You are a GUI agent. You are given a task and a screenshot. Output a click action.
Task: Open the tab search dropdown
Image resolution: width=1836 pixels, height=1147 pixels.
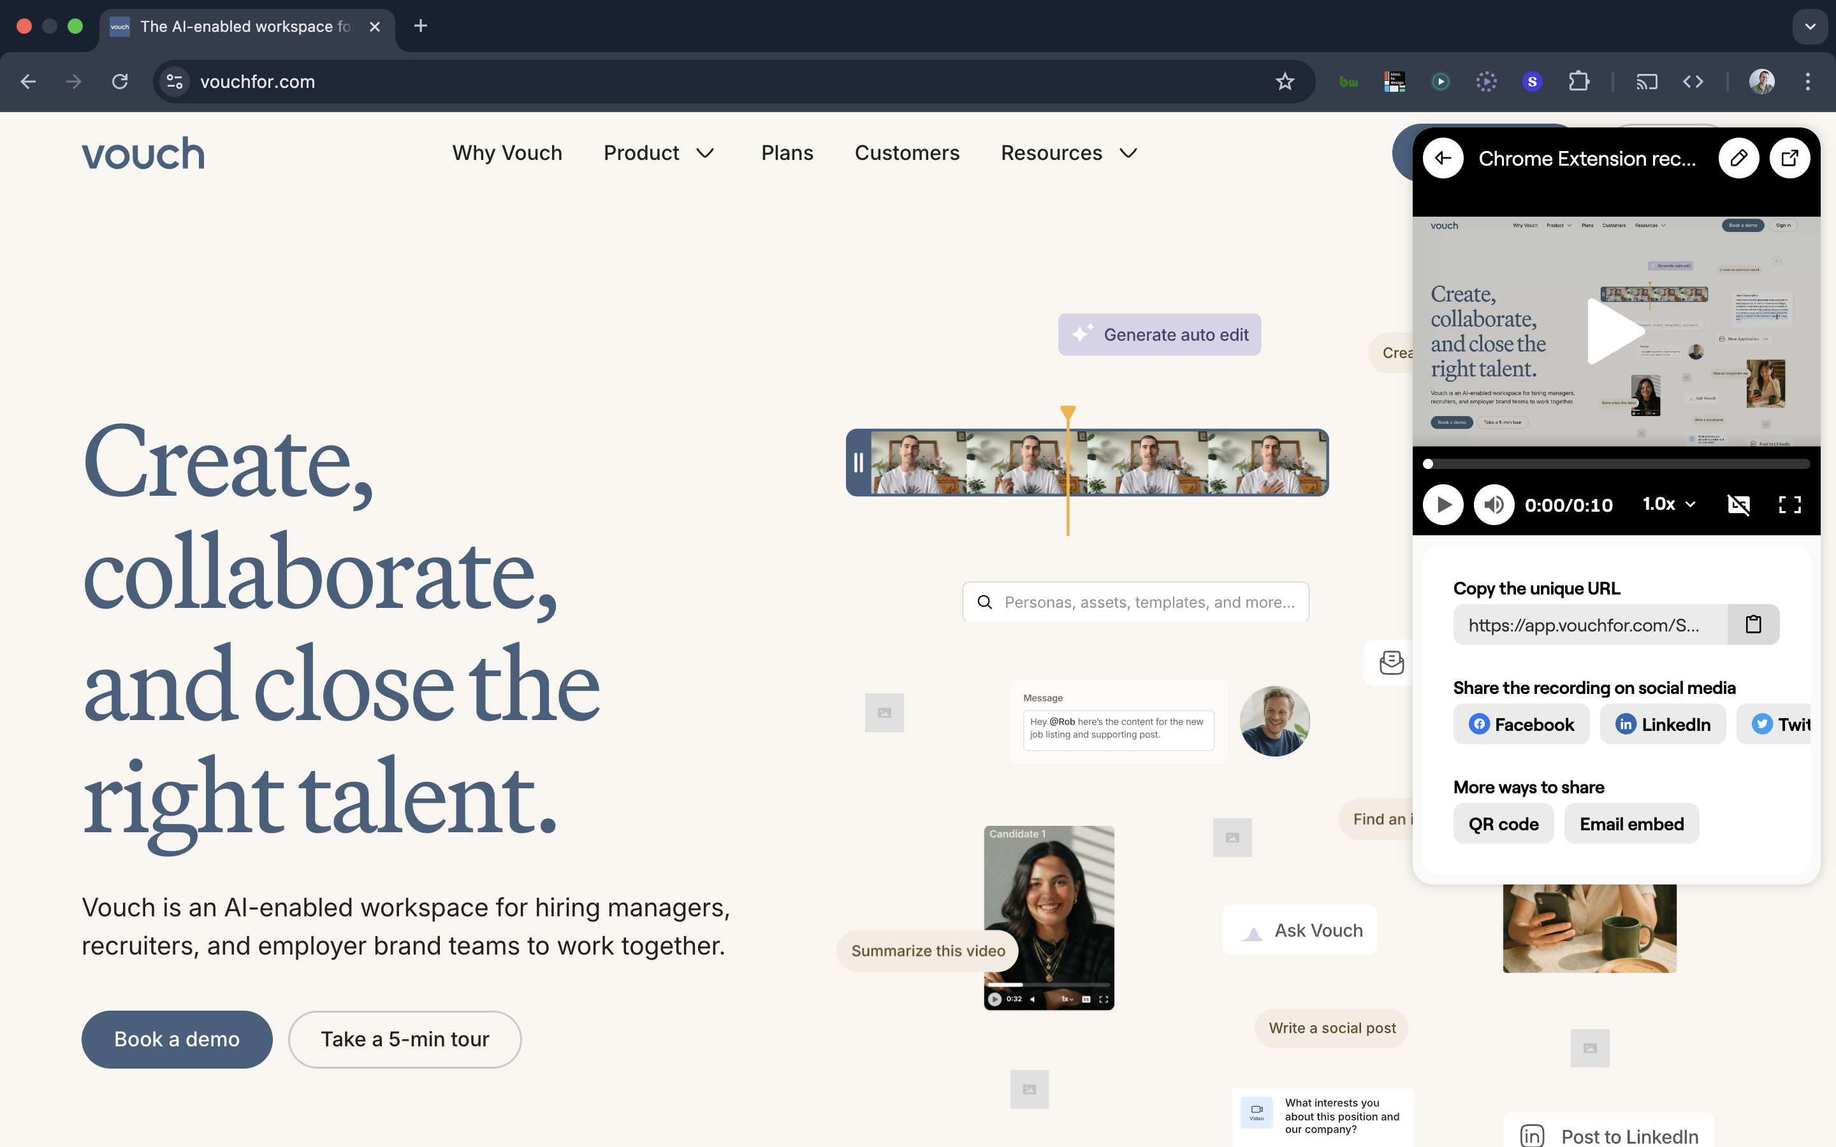(x=1810, y=27)
